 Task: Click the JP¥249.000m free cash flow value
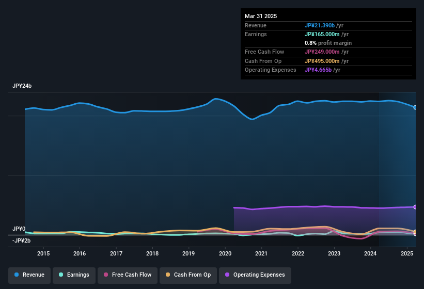click(x=322, y=52)
